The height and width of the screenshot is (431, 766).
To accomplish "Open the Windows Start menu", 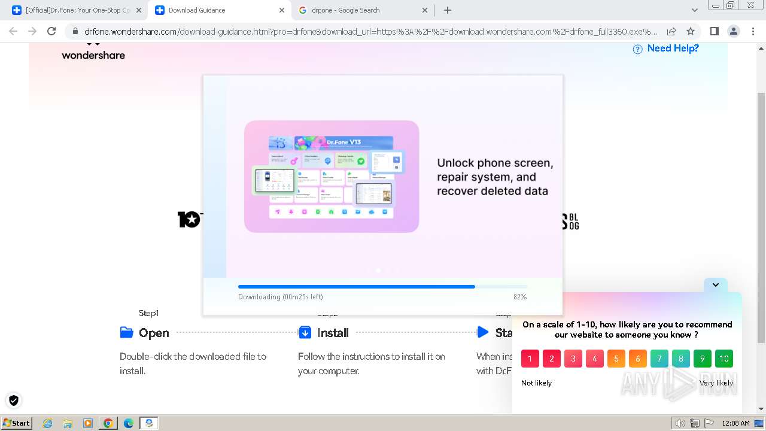I will pos(16,423).
